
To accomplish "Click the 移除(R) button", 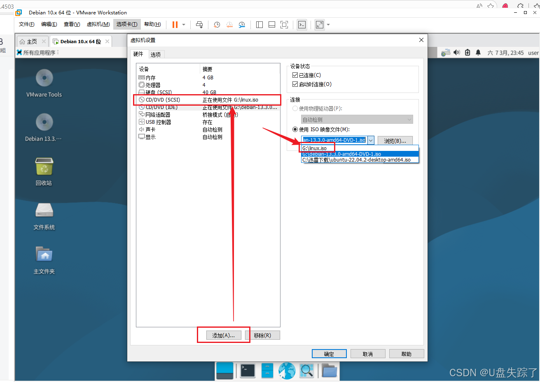I will coord(262,335).
